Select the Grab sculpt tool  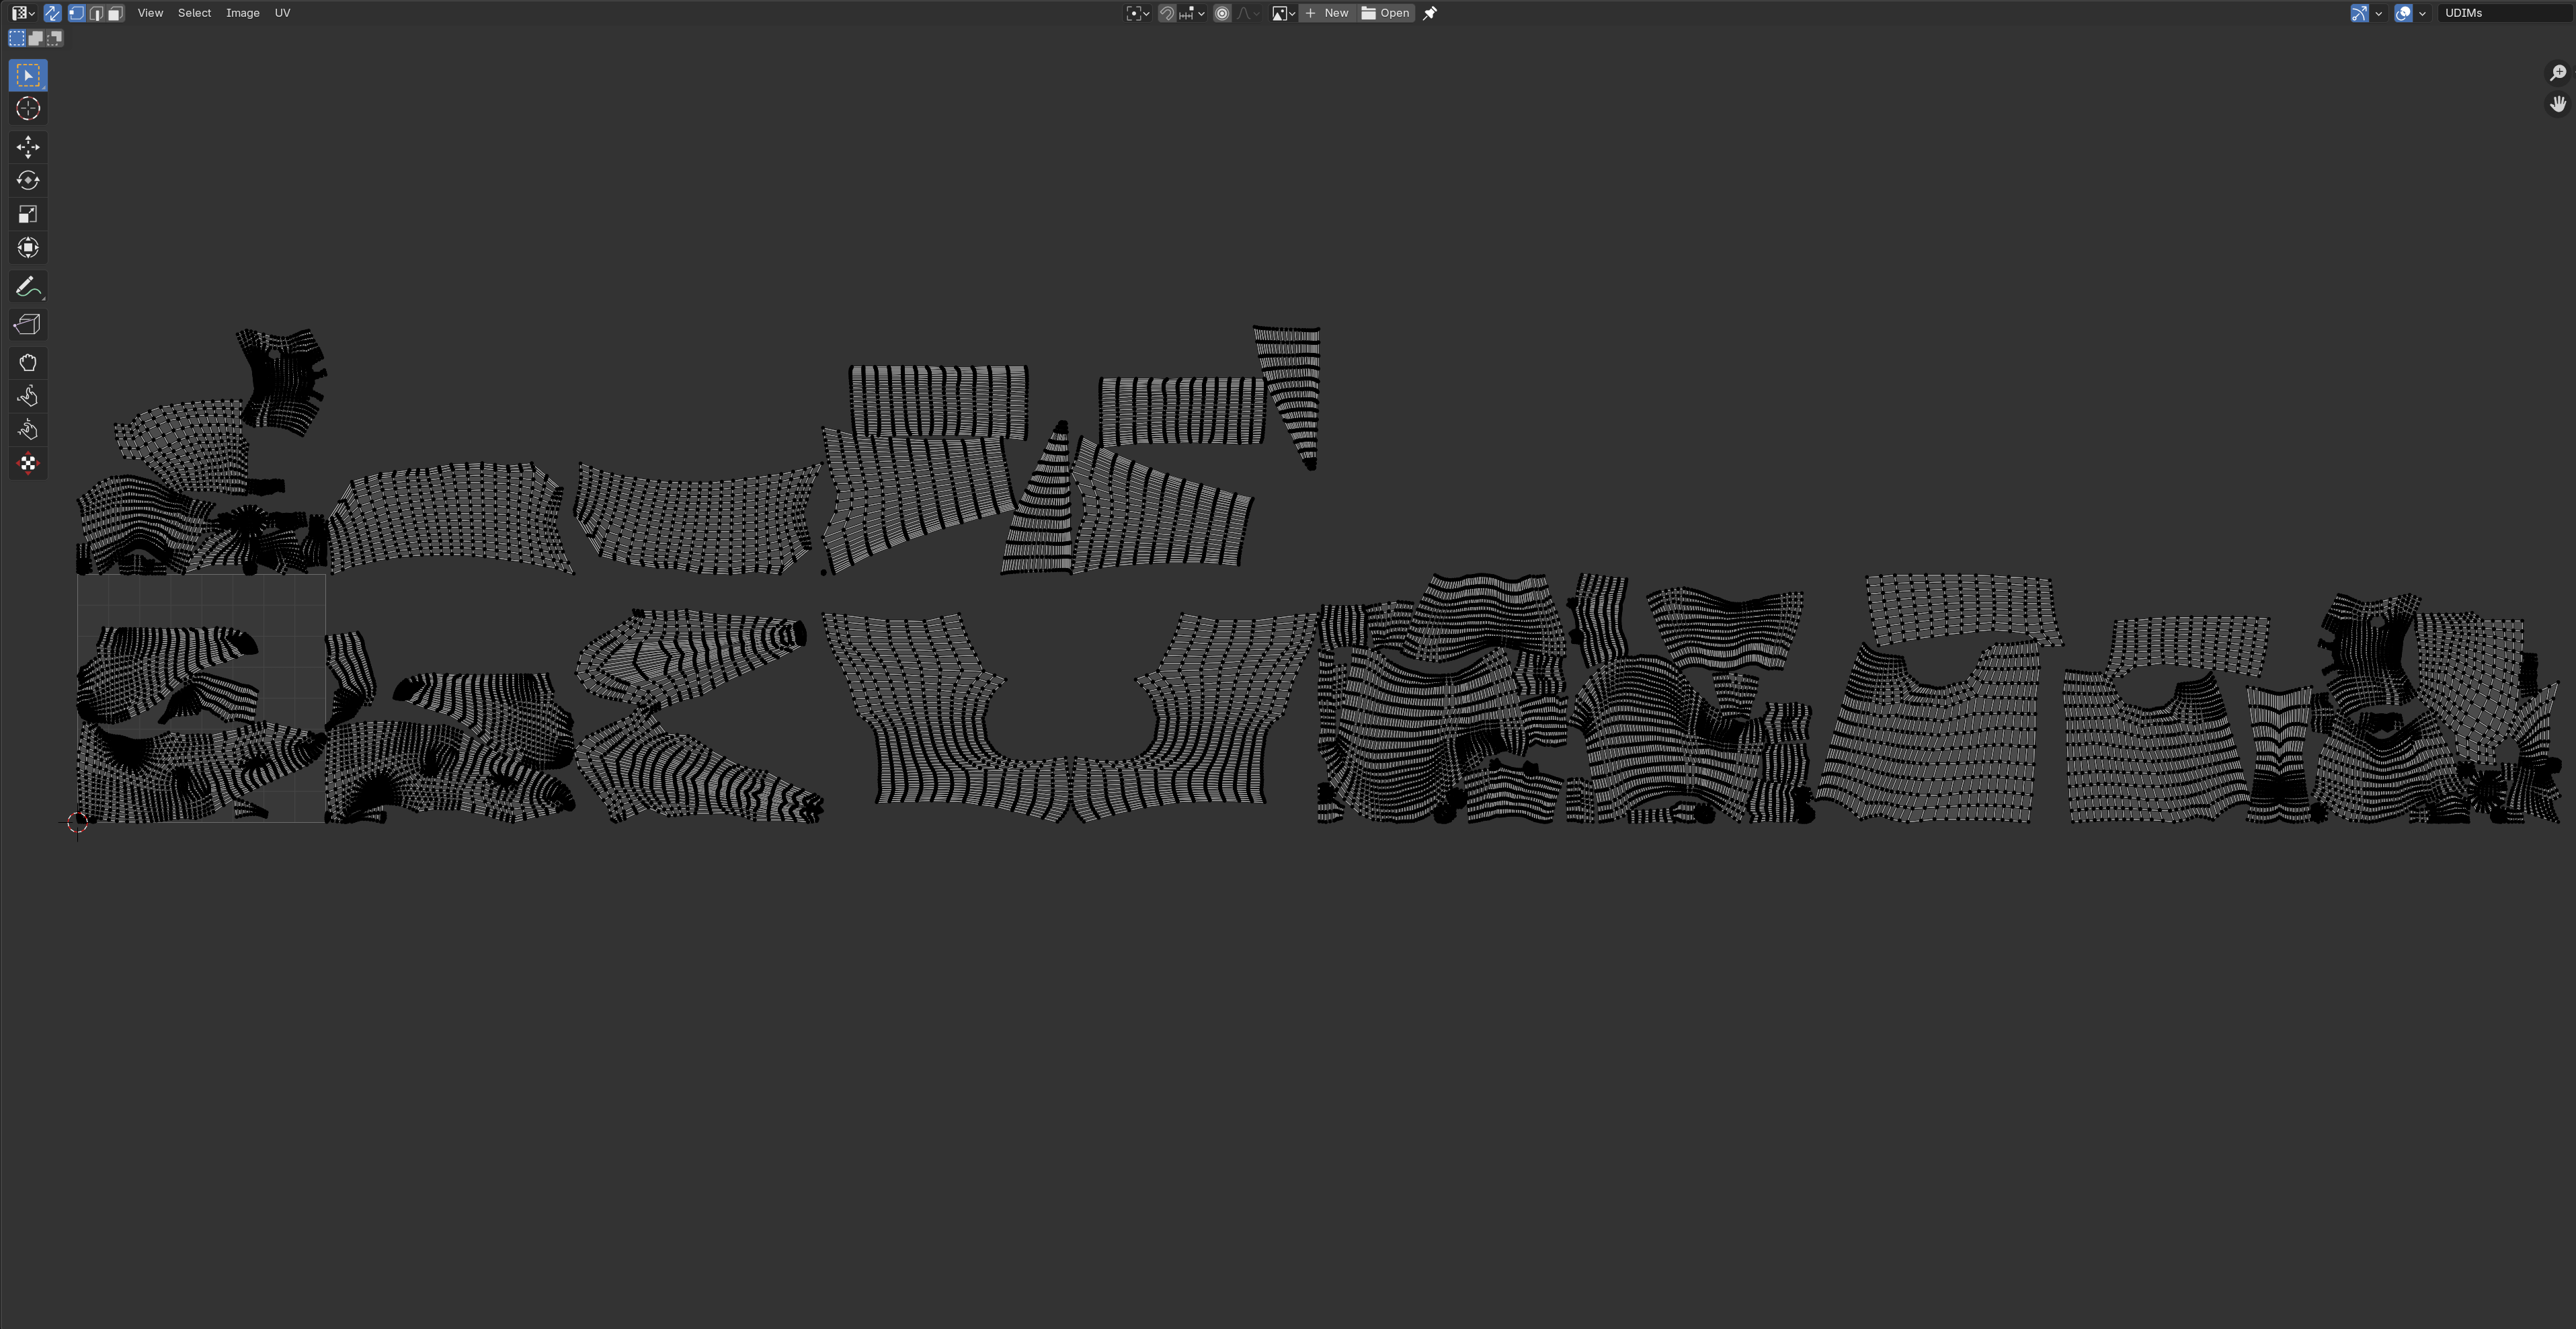[28, 363]
